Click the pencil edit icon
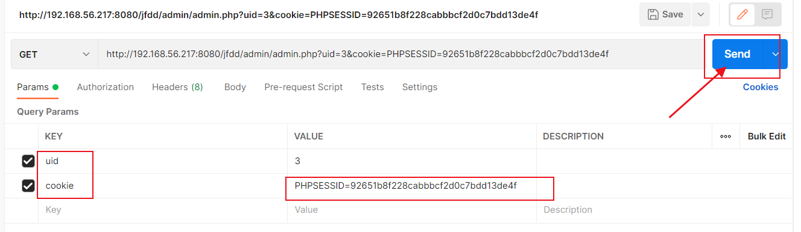 [x=742, y=14]
